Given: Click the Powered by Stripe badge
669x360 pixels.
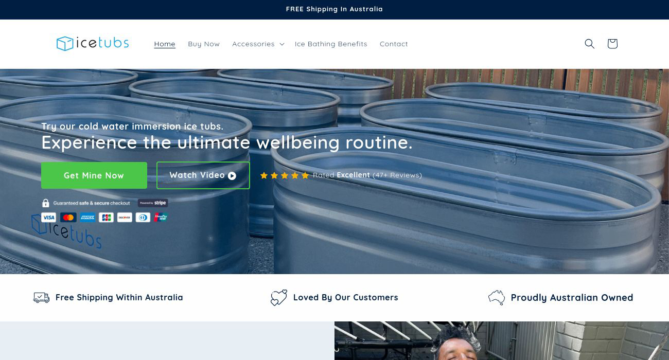Looking at the screenshot, I should click(153, 203).
